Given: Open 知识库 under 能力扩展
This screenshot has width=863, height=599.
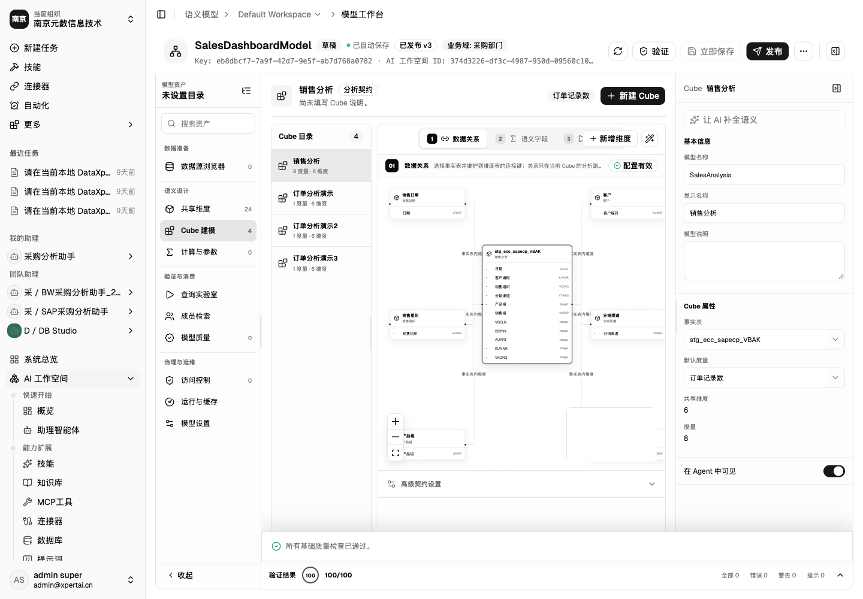Looking at the screenshot, I should (x=79, y=483).
